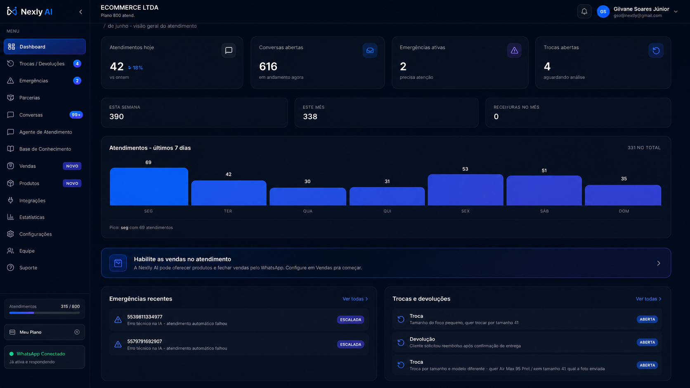Click the ESCALADA badge for 5539811334977
The height and width of the screenshot is (388, 690).
(x=350, y=320)
